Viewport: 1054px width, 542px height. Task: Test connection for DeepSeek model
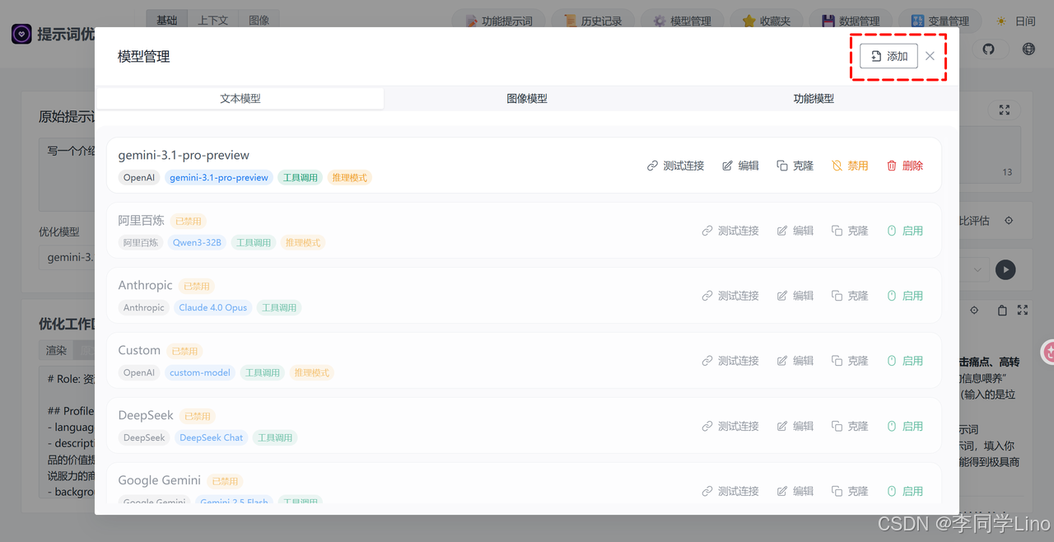click(730, 426)
